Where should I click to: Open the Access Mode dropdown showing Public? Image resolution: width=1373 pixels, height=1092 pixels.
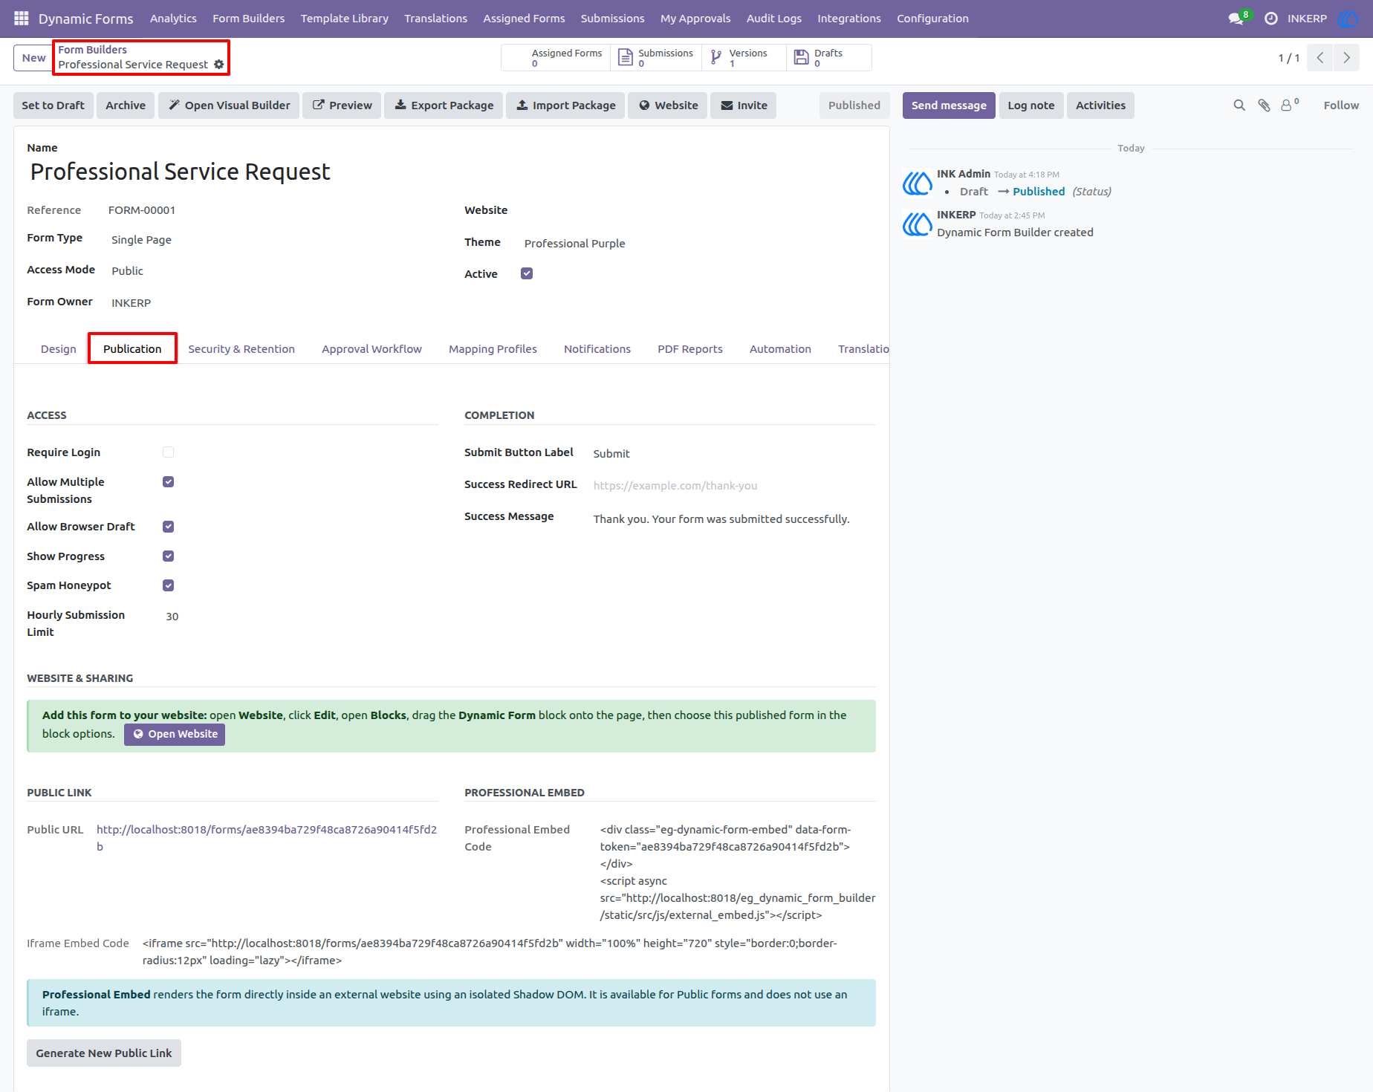[273, 271]
